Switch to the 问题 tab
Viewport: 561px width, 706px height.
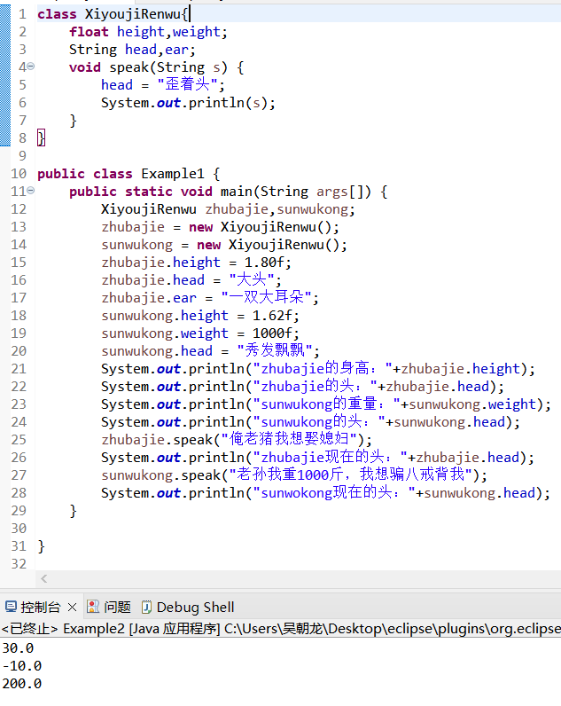click(x=117, y=608)
